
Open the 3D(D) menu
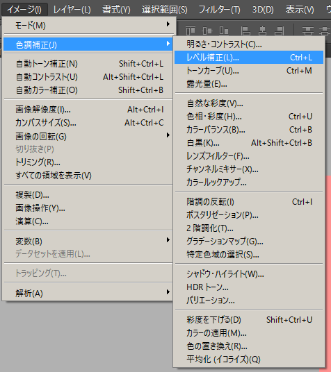(263, 10)
